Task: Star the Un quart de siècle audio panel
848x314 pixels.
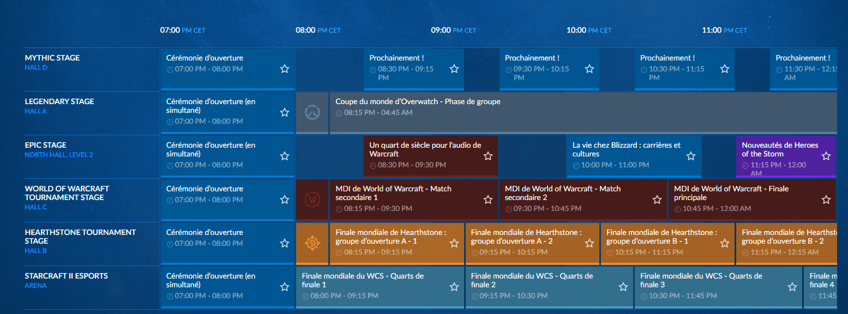Action: tap(488, 156)
